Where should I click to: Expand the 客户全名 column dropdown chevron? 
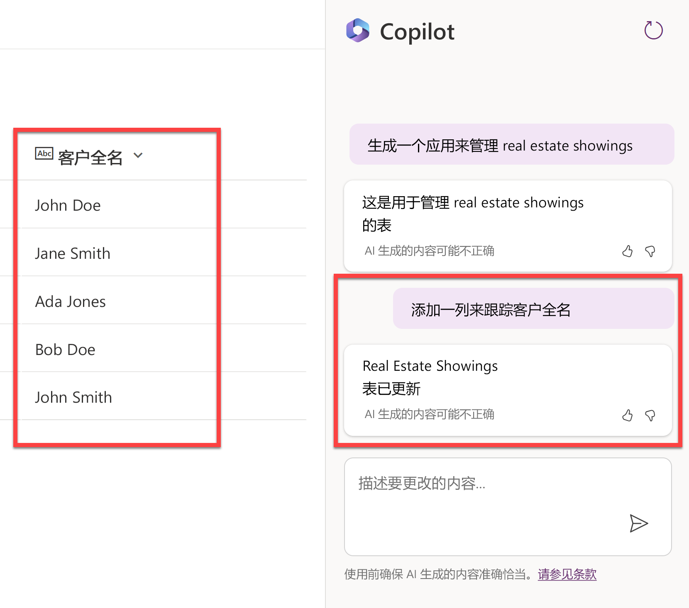pos(138,156)
